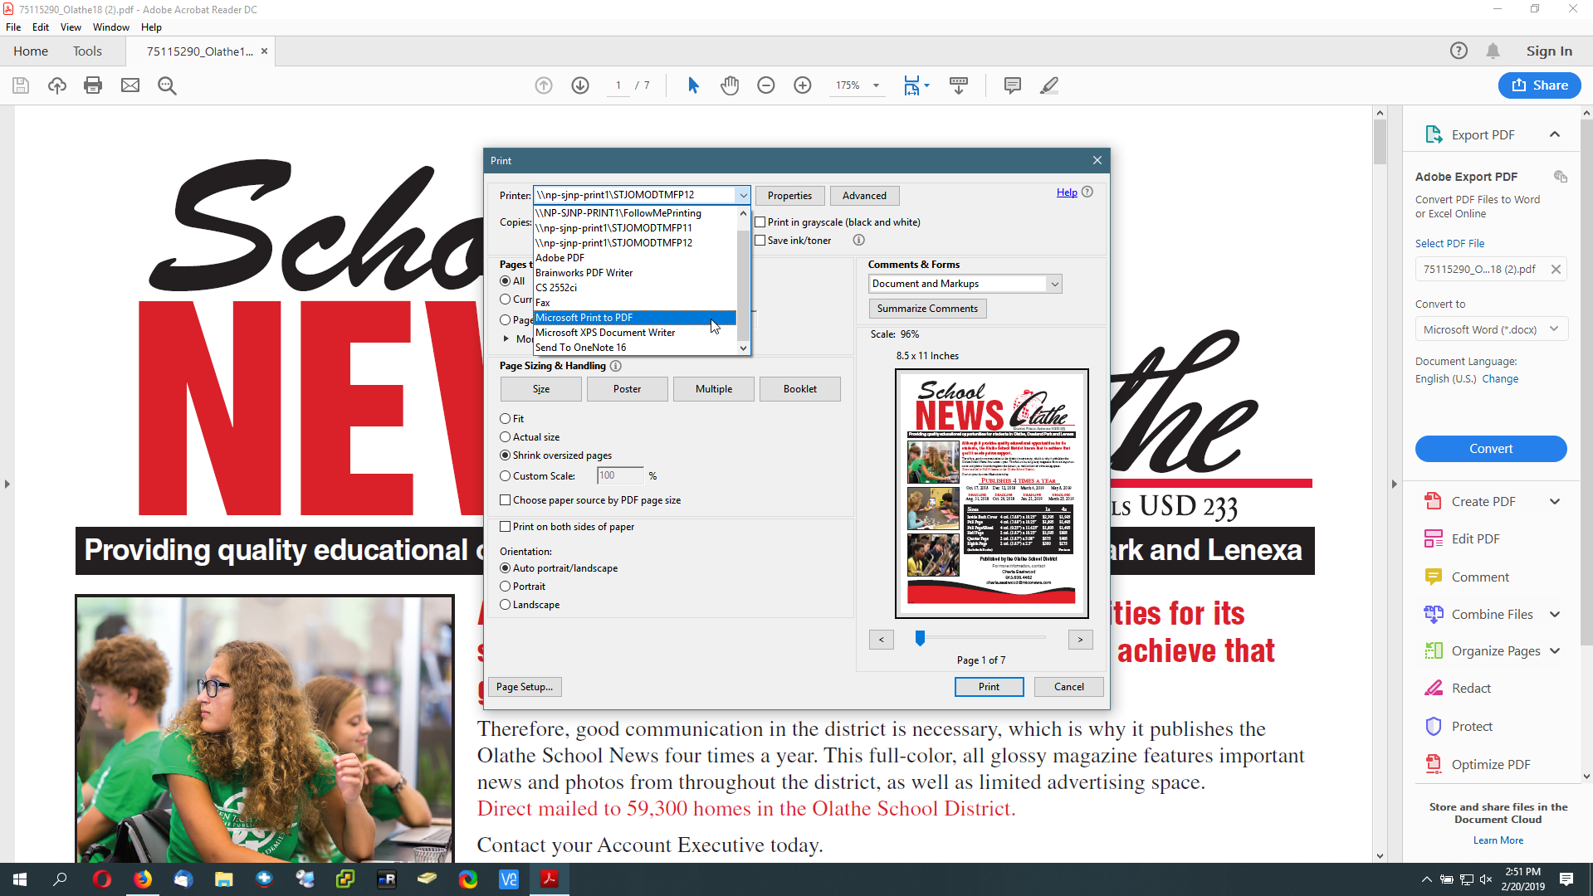The image size is (1593, 896).
Task: Click the zoom out minus icon
Action: (x=766, y=85)
